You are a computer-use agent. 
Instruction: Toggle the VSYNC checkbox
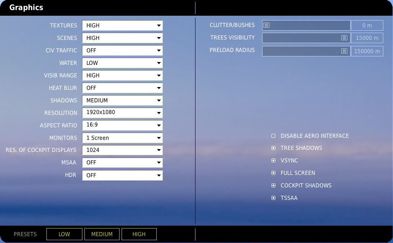tap(273, 160)
